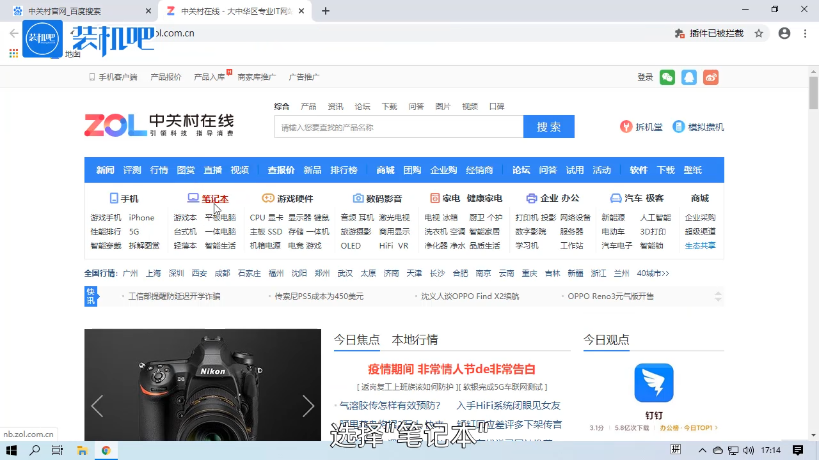Click the 搜索 search button
Image resolution: width=819 pixels, height=460 pixels.
pos(548,126)
